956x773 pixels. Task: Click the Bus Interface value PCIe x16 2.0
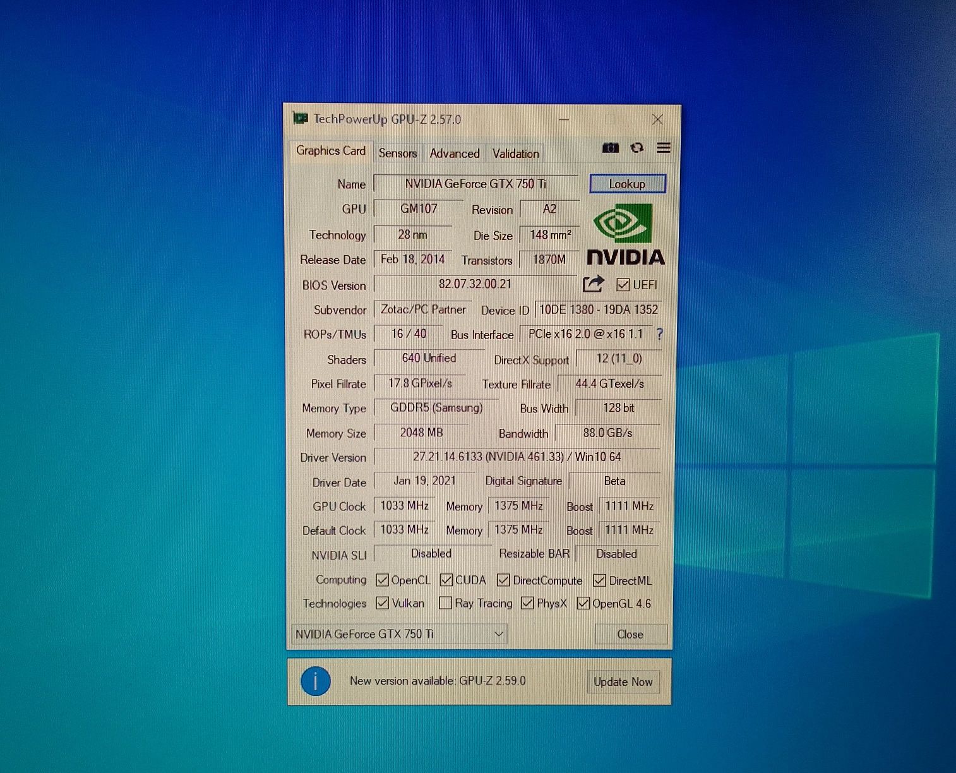pos(585,334)
